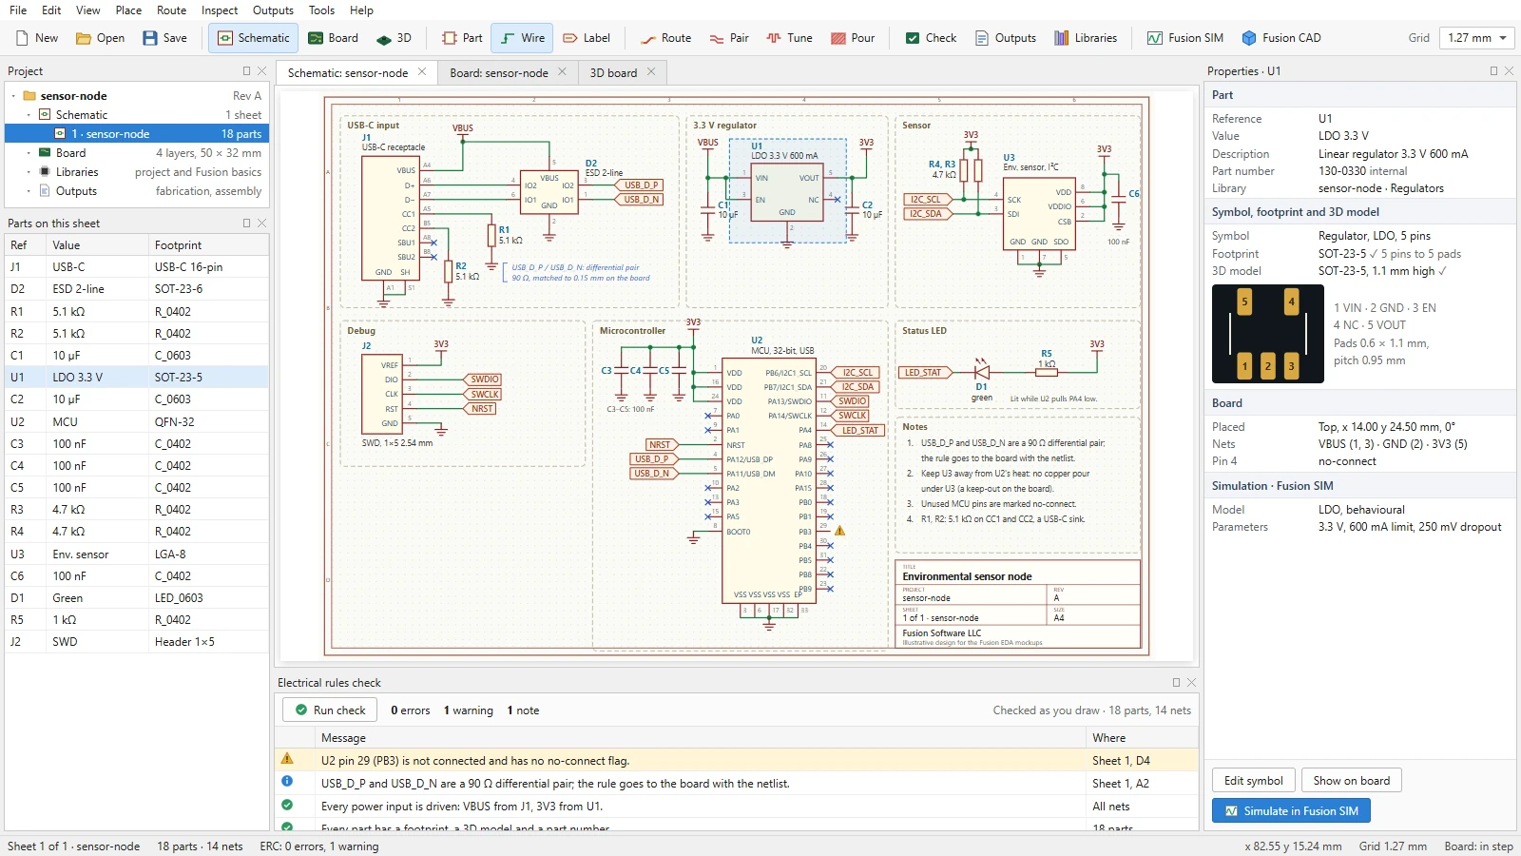Open a project with the Open button
This screenshot has height=856, width=1521.
point(100,38)
